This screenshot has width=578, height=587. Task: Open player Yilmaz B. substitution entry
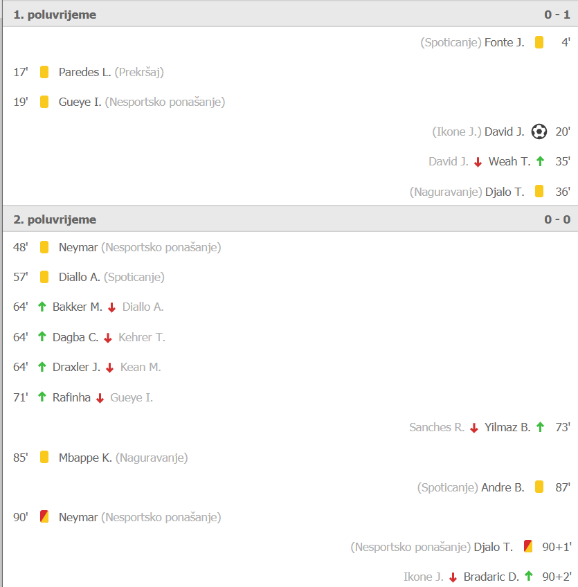[x=507, y=427]
